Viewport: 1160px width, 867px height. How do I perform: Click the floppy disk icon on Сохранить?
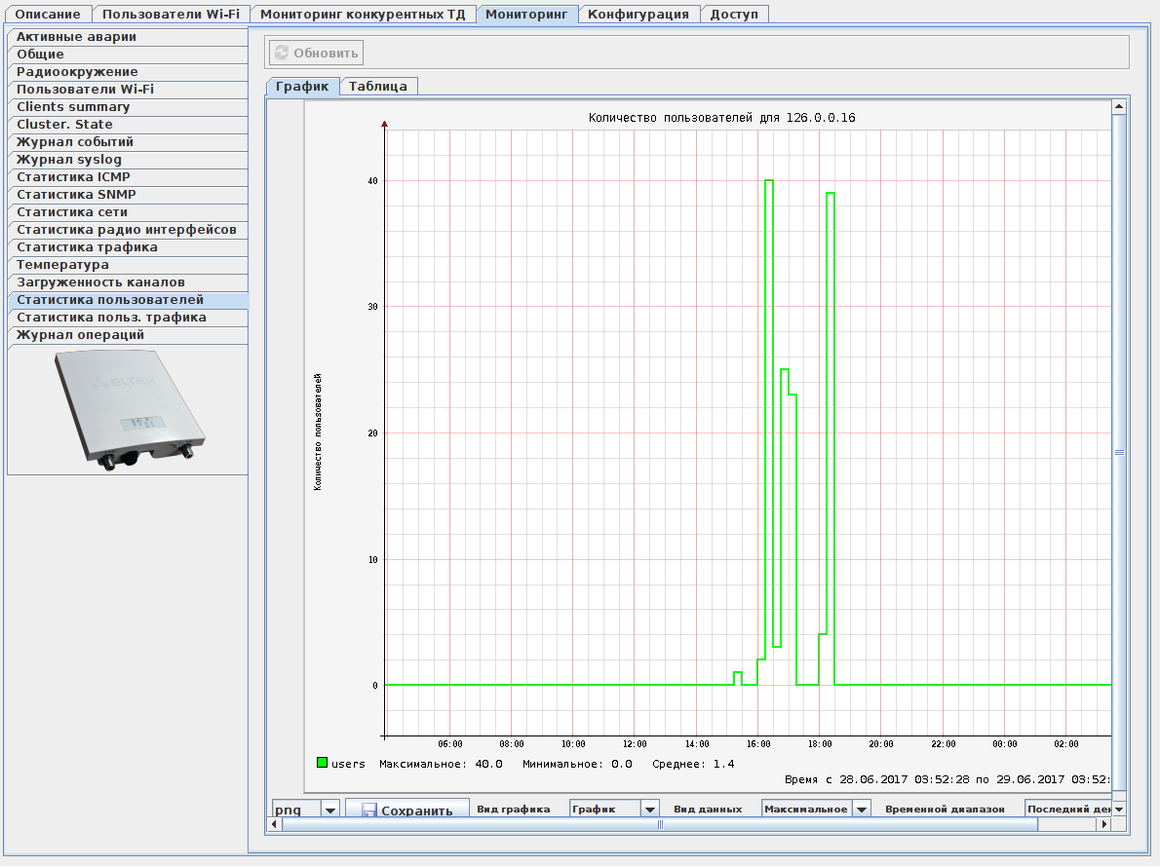pos(368,810)
